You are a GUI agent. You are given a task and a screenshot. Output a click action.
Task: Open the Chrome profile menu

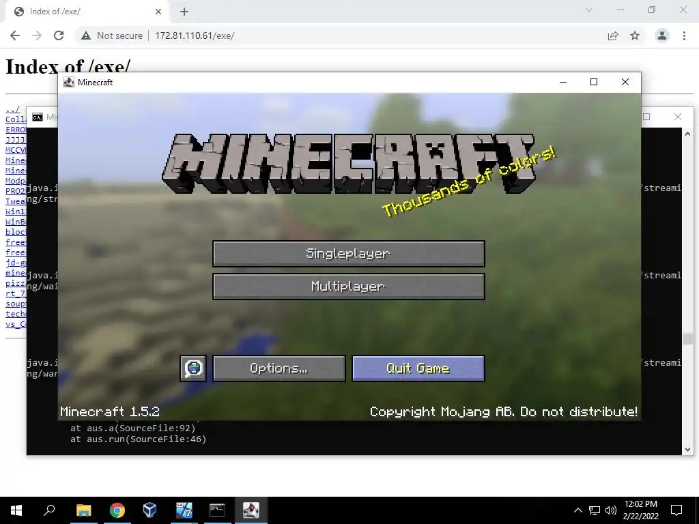click(x=662, y=35)
